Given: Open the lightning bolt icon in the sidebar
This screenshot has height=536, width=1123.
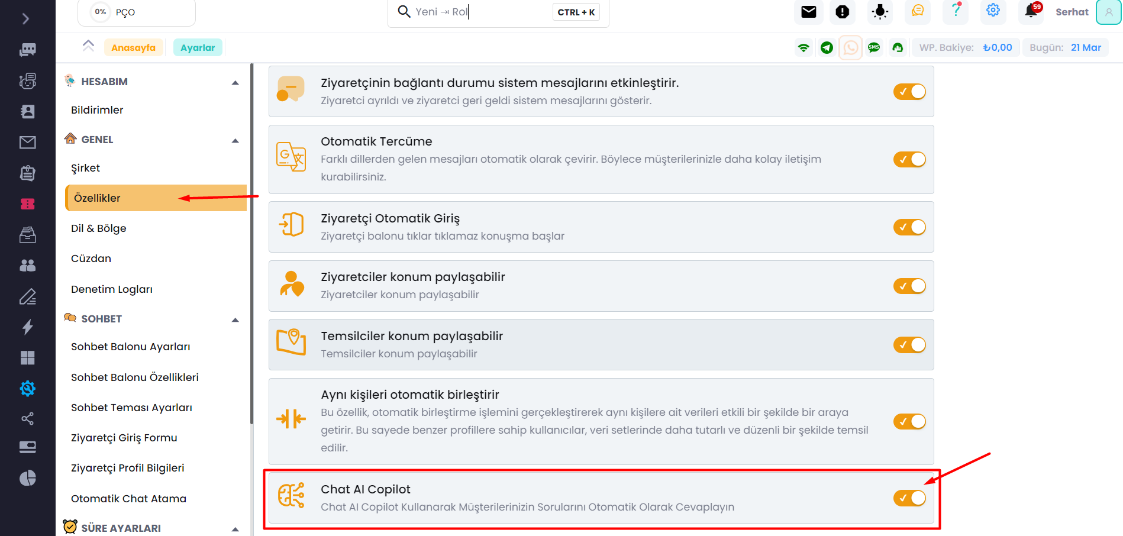Looking at the screenshot, I should pos(27,327).
